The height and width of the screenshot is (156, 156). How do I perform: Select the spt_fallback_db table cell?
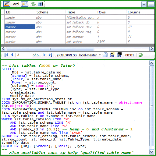pos(80,22)
